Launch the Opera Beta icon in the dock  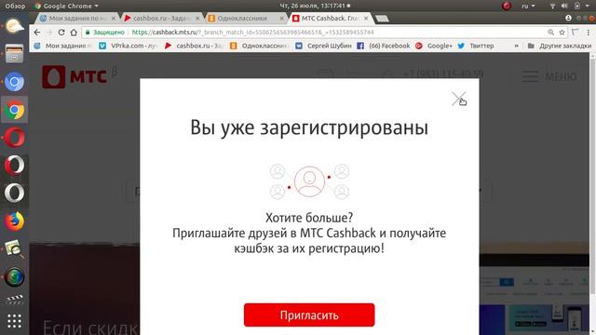click(x=14, y=166)
